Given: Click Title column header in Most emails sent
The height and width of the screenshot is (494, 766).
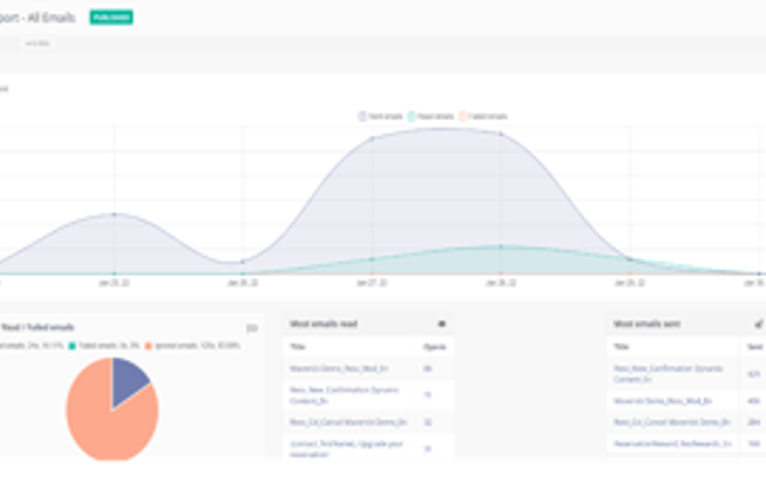Looking at the screenshot, I should pyautogui.click(x=621, y=347).
